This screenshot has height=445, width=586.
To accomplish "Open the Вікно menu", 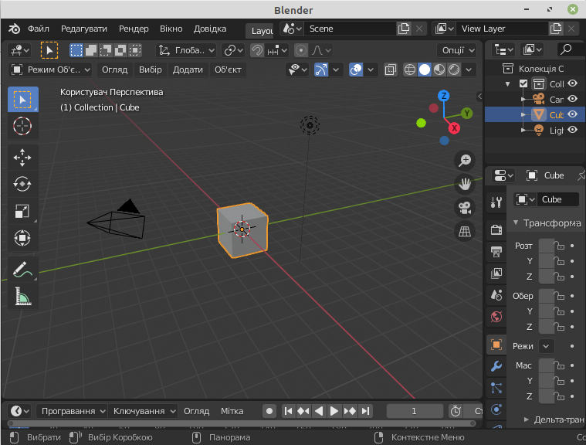I will [x=171, y=29].
